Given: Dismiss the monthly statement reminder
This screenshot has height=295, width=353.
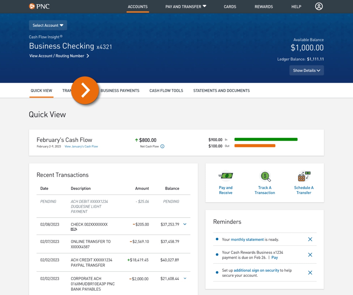Looking at the screenshot, I should (x=310, y=239).
